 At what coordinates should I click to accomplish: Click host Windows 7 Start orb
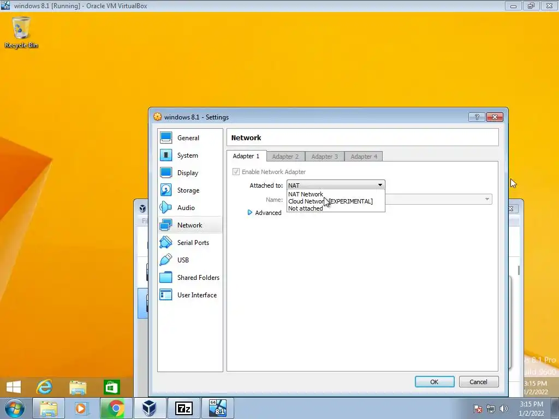pyautogui.click(x=14, y=408)
